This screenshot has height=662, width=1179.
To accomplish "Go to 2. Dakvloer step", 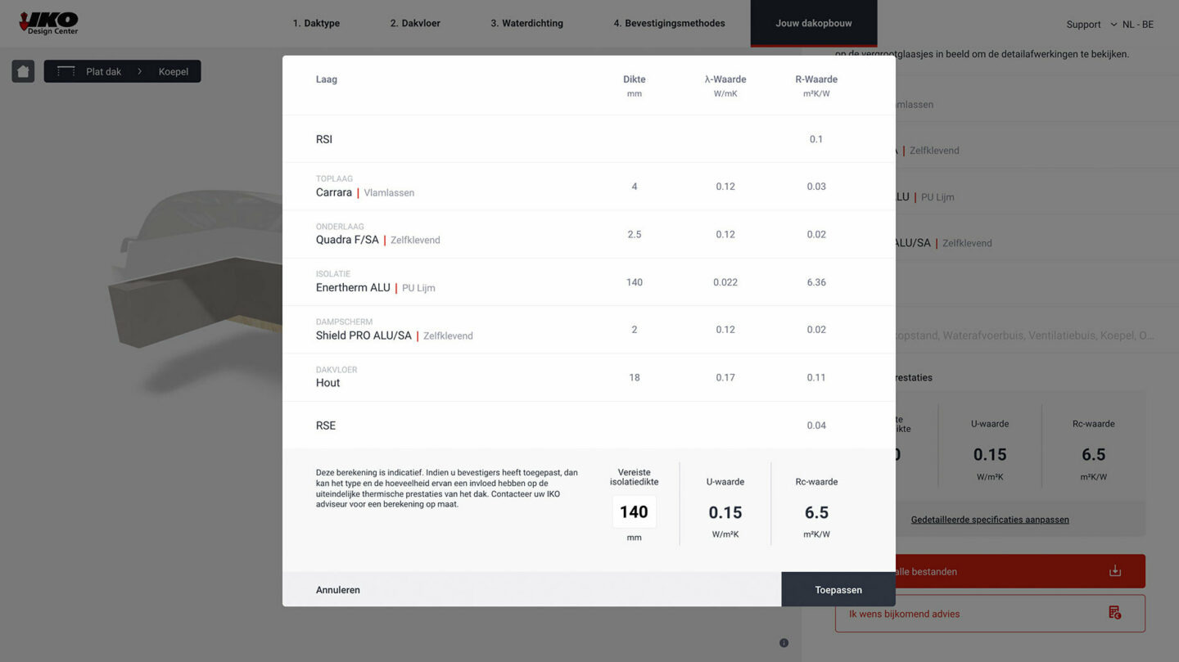I will [415, 23].
